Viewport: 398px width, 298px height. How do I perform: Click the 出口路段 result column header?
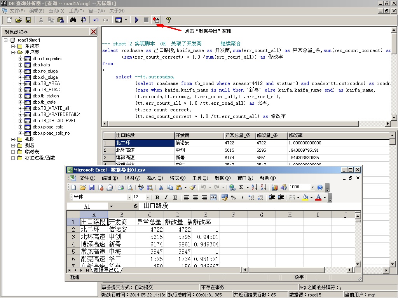click(x=145, y=135)
